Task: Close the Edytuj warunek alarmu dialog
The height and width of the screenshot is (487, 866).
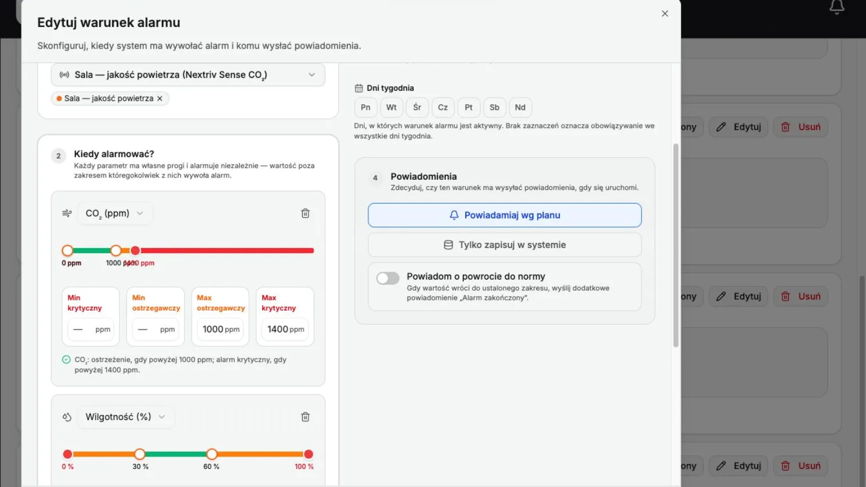Action: tap(665, 14)
